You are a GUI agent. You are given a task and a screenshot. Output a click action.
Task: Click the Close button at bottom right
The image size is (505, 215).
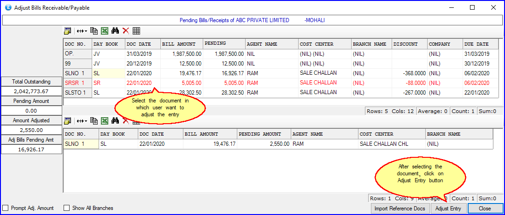pos(485,209)
